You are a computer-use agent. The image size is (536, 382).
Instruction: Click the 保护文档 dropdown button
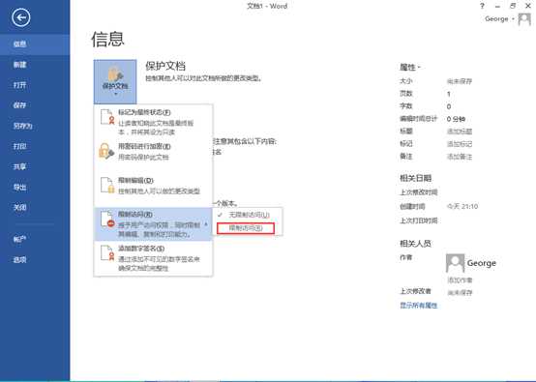point(115,82)
